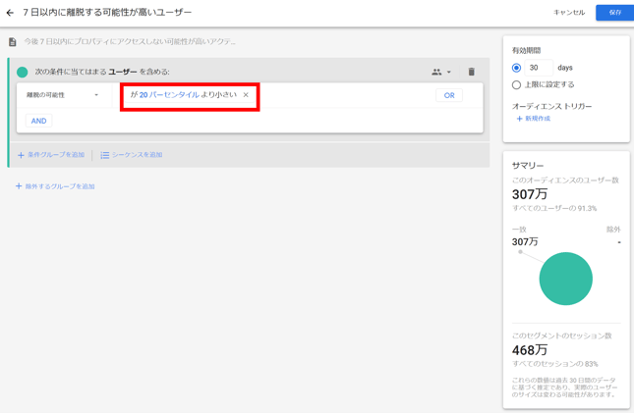Click キャンセル to discard changes
The width and height of the screenshot is (634, 413).
click(x=569, y=13)
